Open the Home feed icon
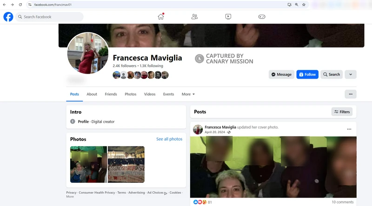Image resolution: width=372 pixels, height=206 pixels. click(161, 17)
